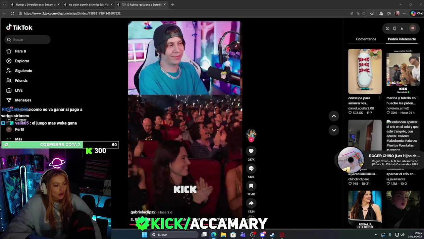424x239 pixels.
Task: Follow creator via avatar plus button
Action: [251, 140]
